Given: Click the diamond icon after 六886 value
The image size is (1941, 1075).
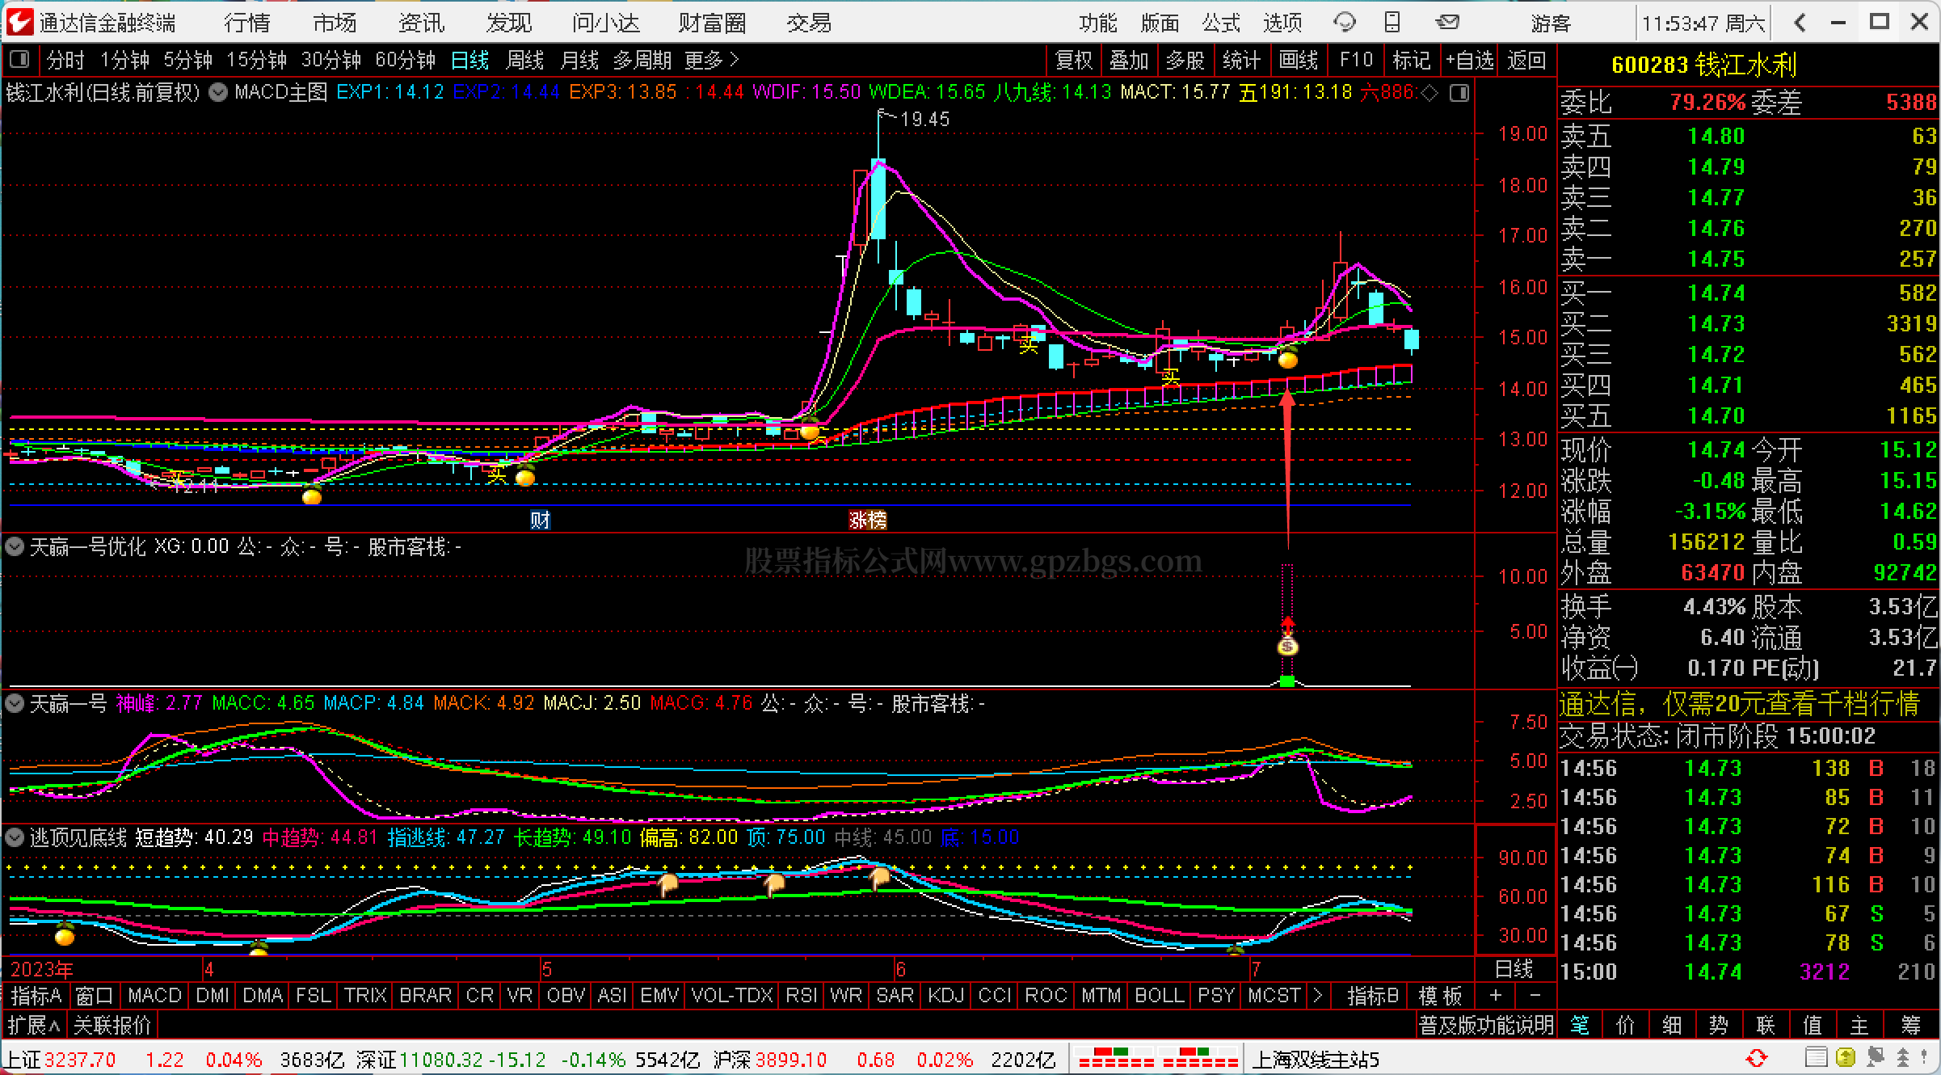Looking at the screenshot, I should point(1430,93).
